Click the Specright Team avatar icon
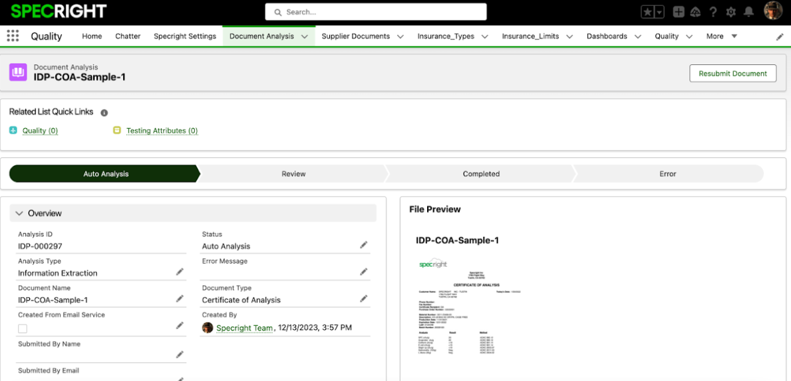This screenshot has width=791, height=381. coord(208,328)
